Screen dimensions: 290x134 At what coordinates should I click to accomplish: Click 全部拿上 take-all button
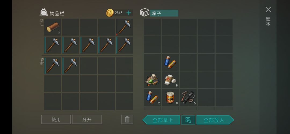tap(161, 120)
